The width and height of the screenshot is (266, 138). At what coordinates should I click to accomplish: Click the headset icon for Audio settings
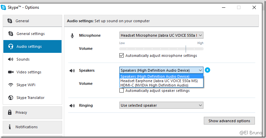[10, 46]
